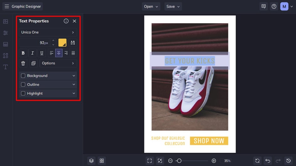Toggle bold formatting
Viewport: 296px width, 166px height.
point(23,53)
